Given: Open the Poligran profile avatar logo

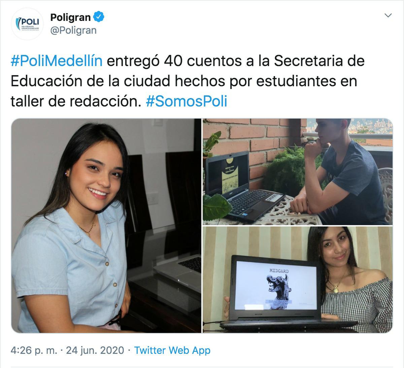Looking at the screenshot, I should coord(28,24).
